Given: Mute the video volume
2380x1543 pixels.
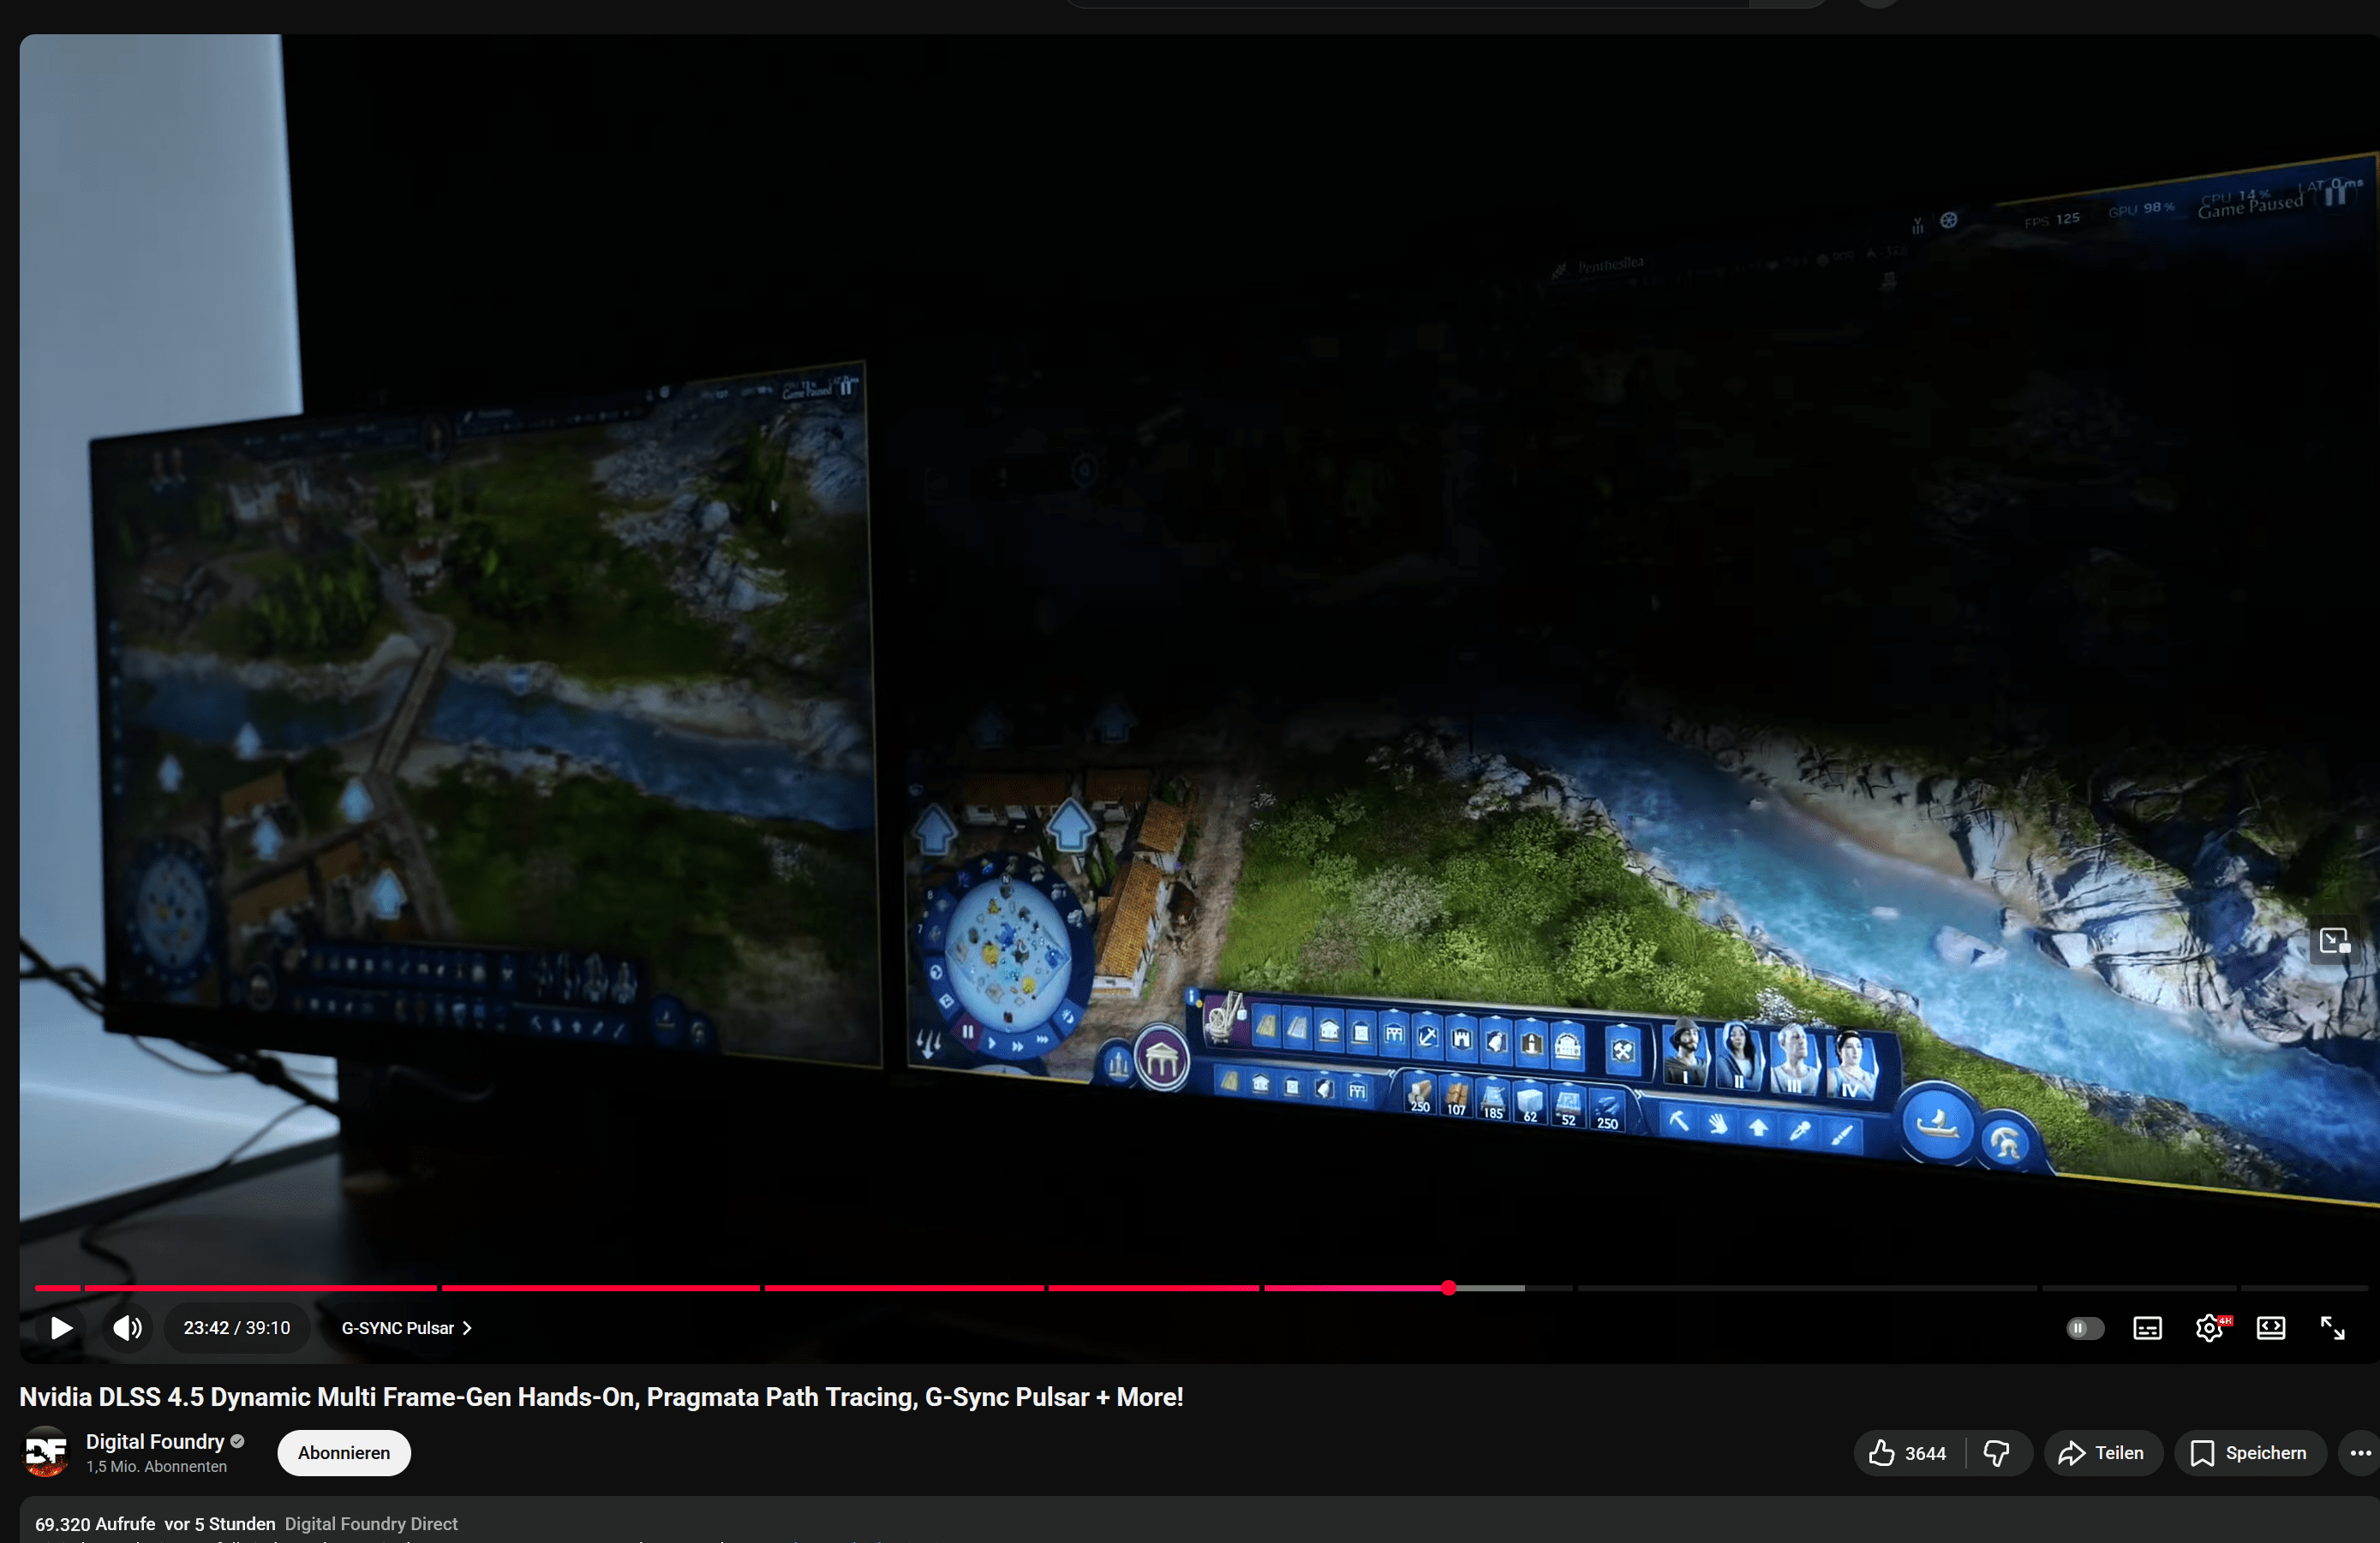Looking at the screenshot, I should (x=128, y=1328).
